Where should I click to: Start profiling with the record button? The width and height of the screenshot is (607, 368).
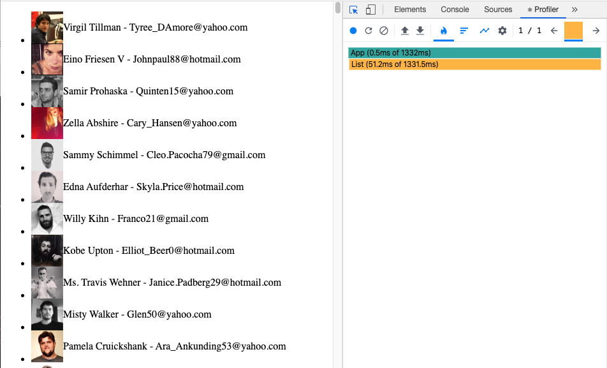coord(353,31)
